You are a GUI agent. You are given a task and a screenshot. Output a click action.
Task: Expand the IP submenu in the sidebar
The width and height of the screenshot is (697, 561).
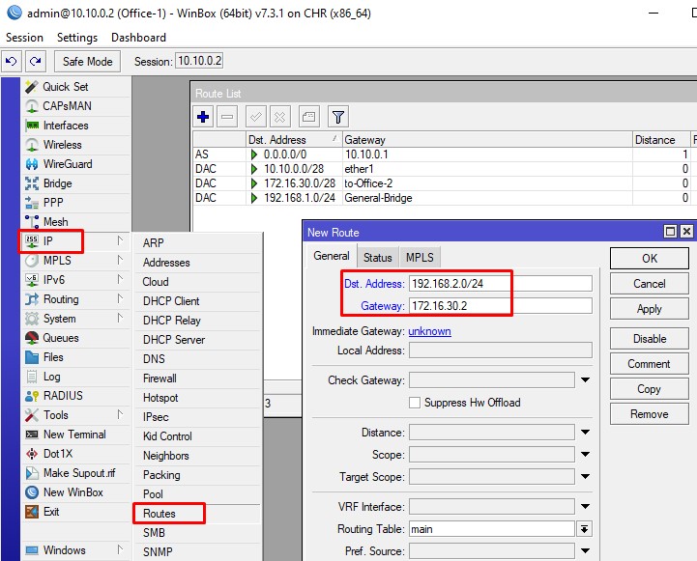click(76, 241)
